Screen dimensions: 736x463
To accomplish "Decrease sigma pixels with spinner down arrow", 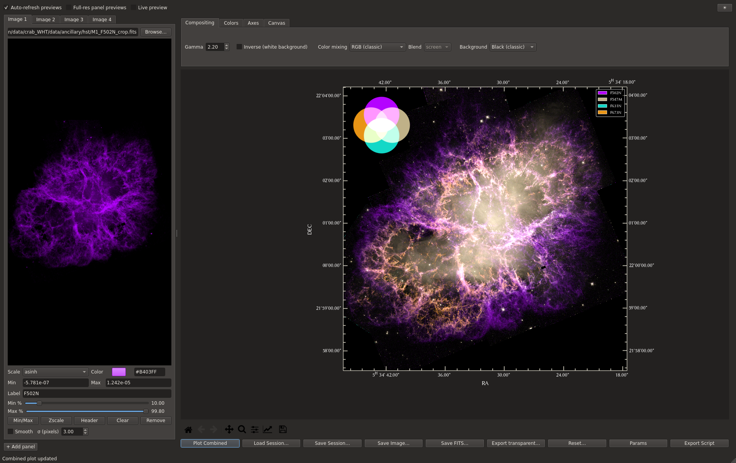I will (85, 433).
